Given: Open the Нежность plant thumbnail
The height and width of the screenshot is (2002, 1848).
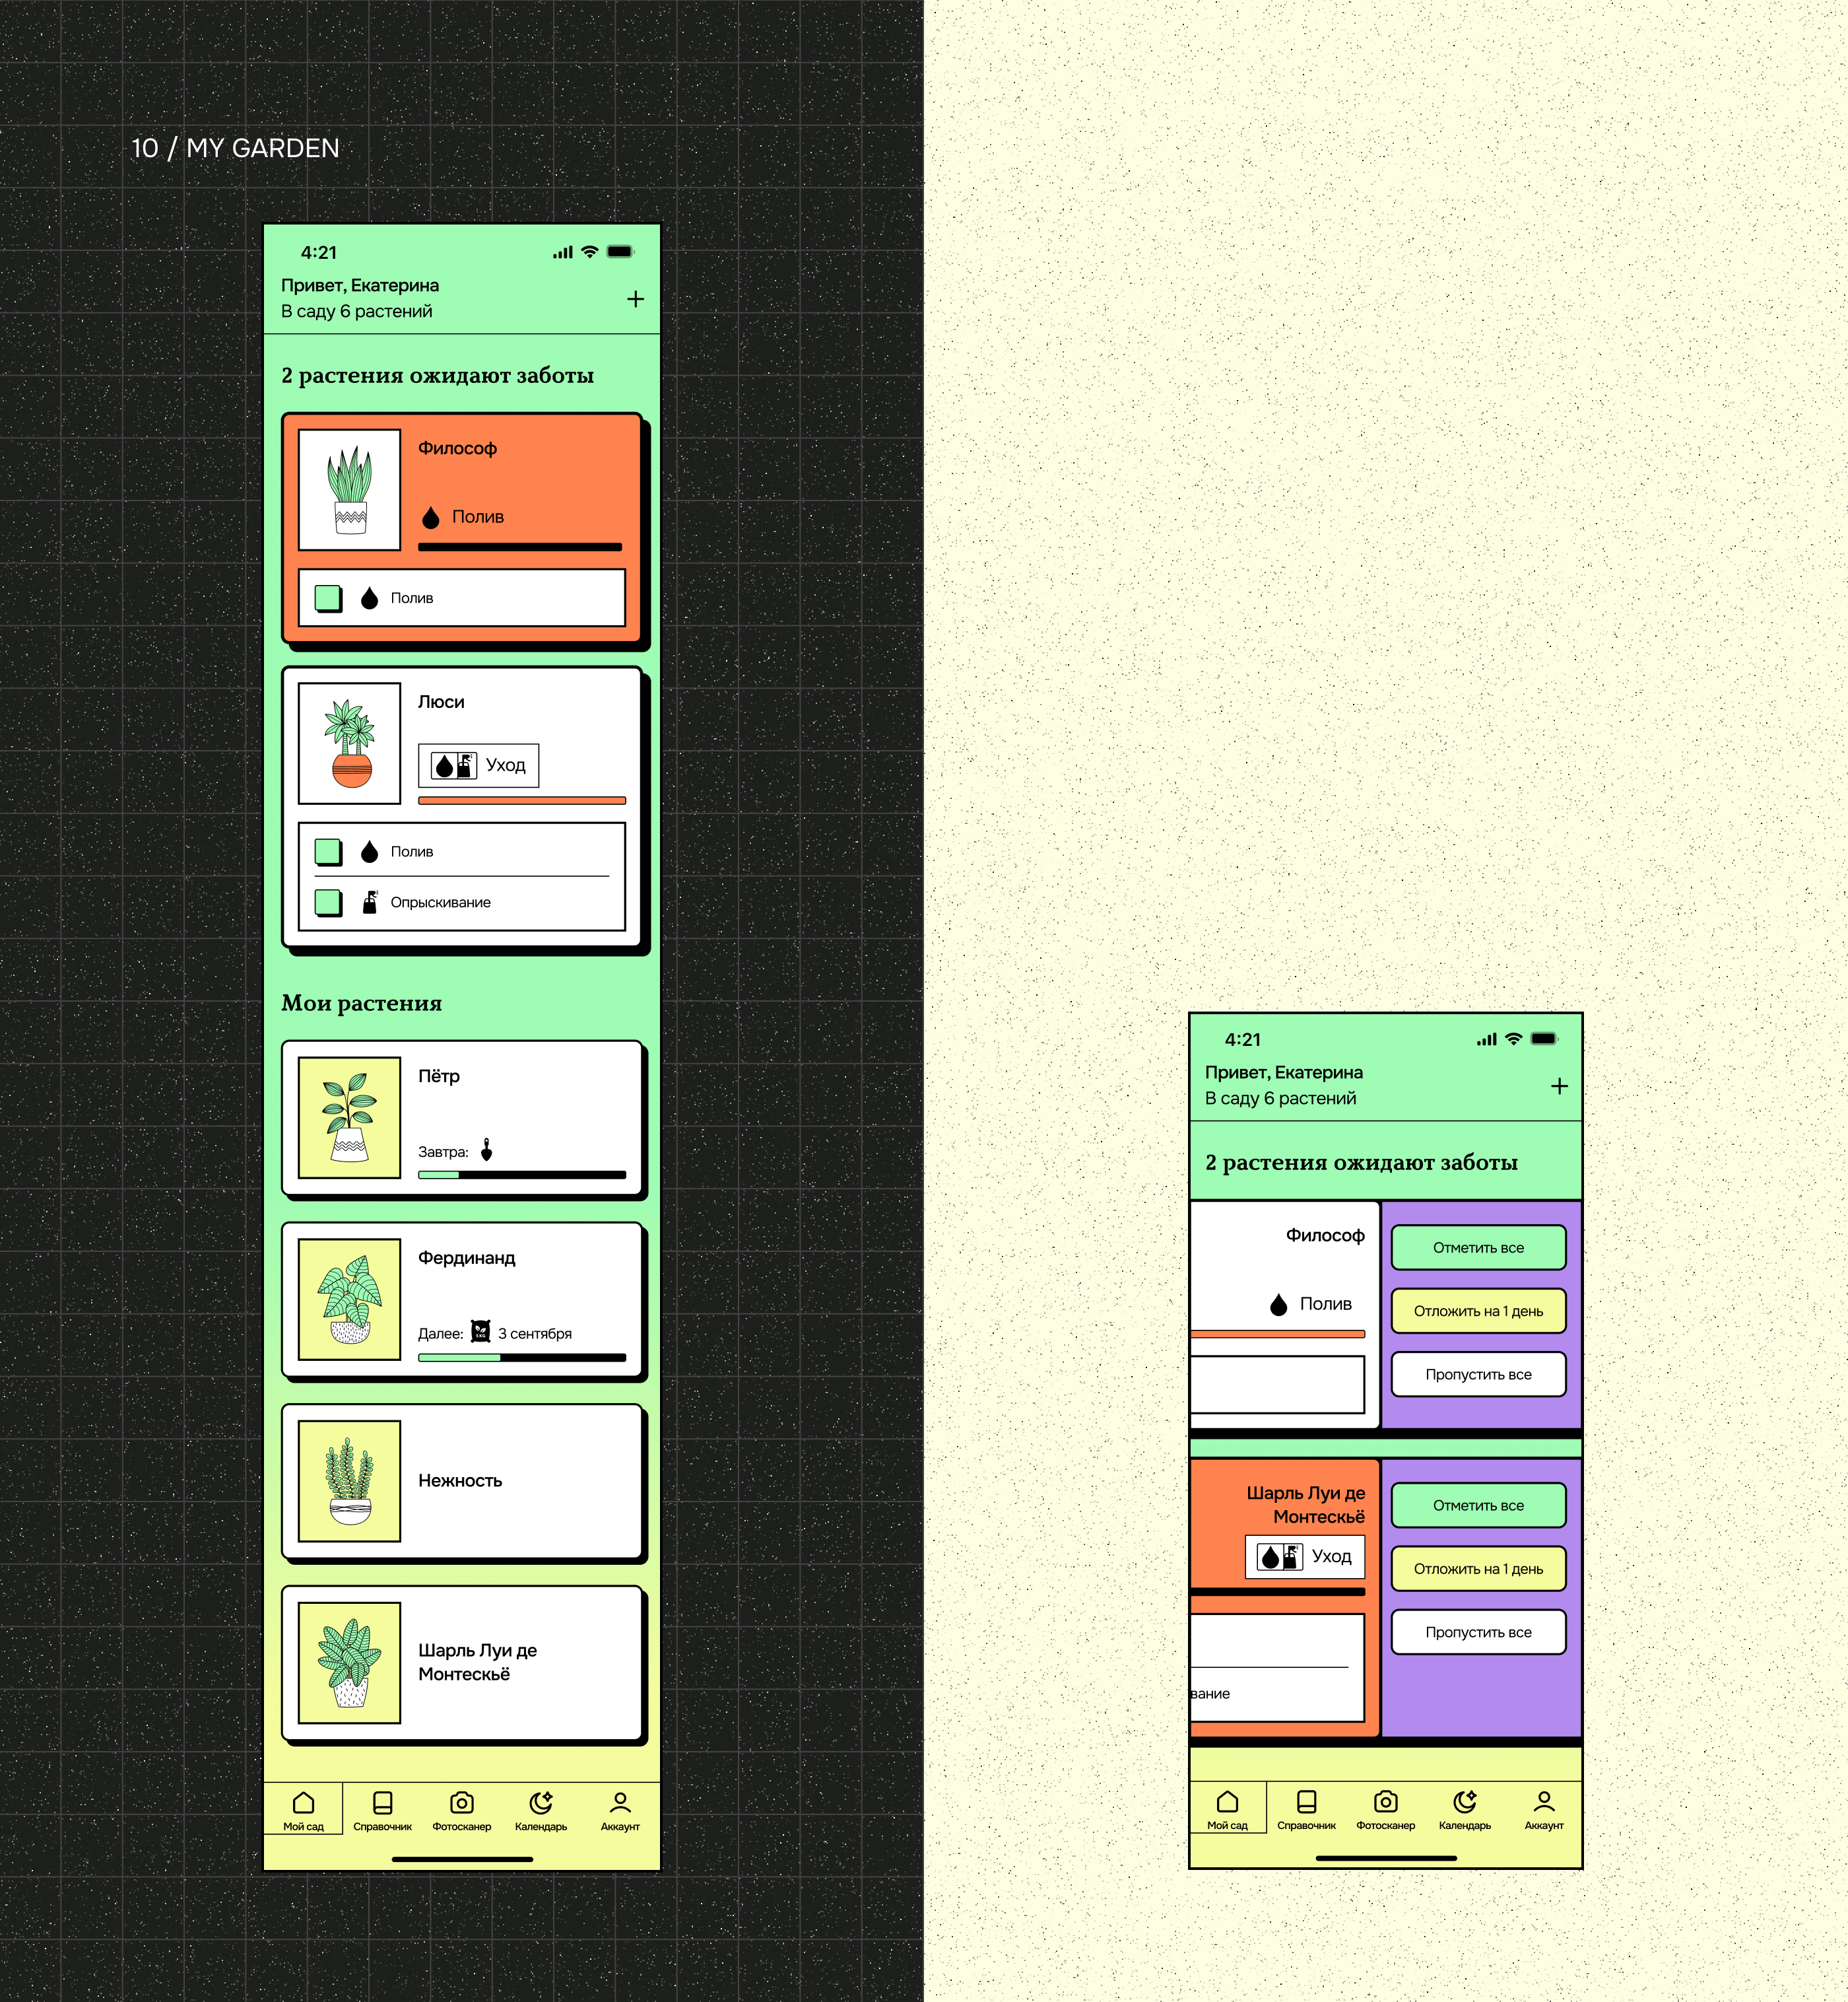Looking at the screenshot, I should (349, 1481).
